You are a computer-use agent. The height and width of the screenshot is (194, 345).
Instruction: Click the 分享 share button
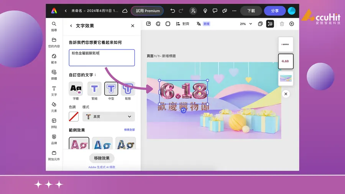pyautogui.click(x=275, y=11)
